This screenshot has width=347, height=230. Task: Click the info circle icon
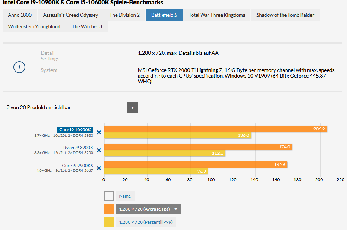[x=19, y=67]
